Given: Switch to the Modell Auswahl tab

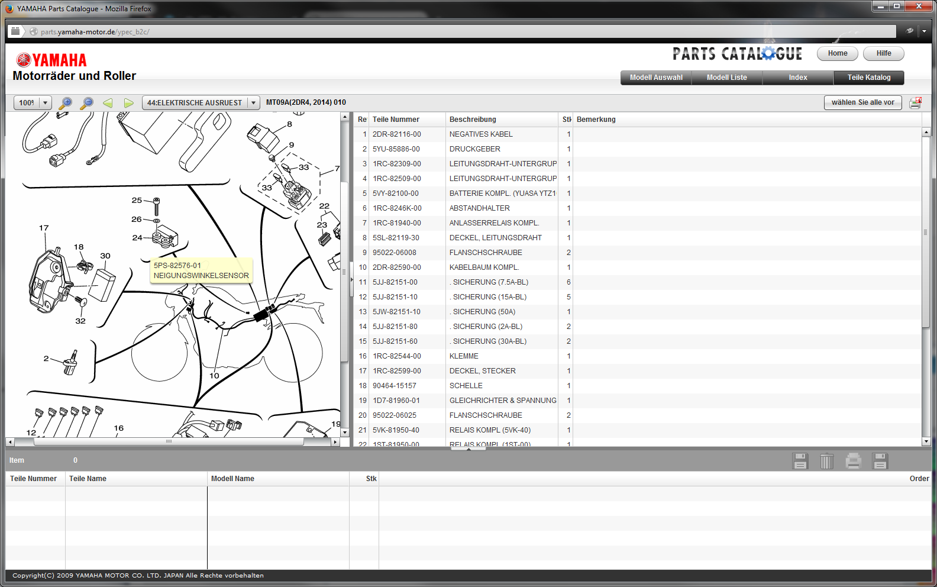Looking at the screenshot, I should pos(656,78).
